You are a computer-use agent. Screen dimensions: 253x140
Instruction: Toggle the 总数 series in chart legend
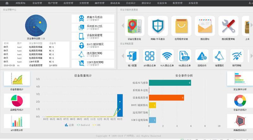pos(69,125)
